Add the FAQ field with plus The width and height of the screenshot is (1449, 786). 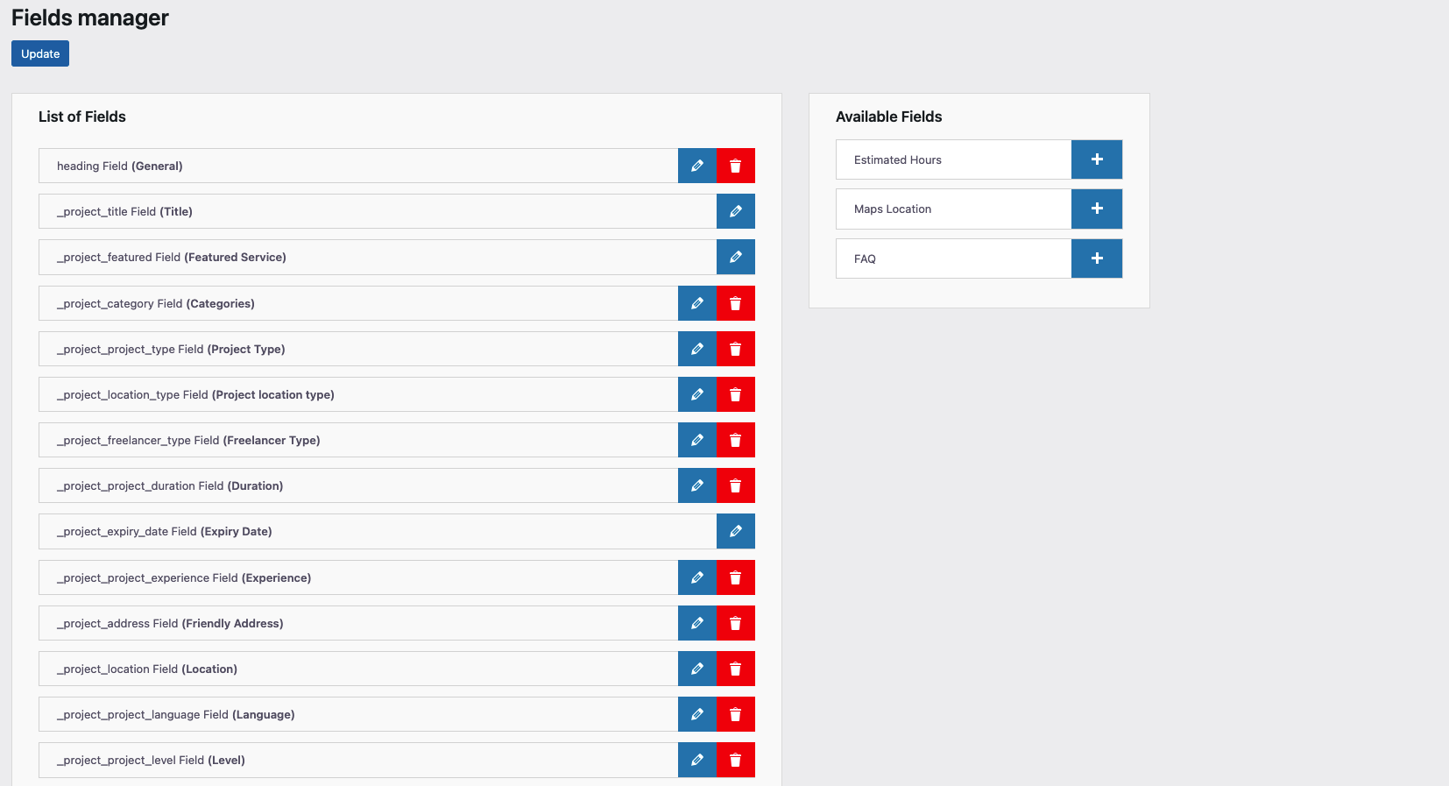point(1096,258)
